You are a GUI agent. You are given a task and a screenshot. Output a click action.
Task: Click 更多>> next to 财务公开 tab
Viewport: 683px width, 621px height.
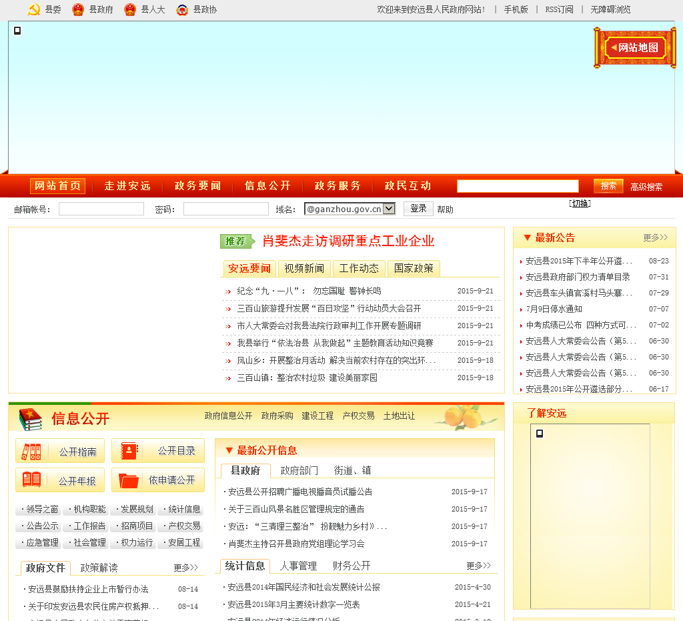[x=479, y=566]
